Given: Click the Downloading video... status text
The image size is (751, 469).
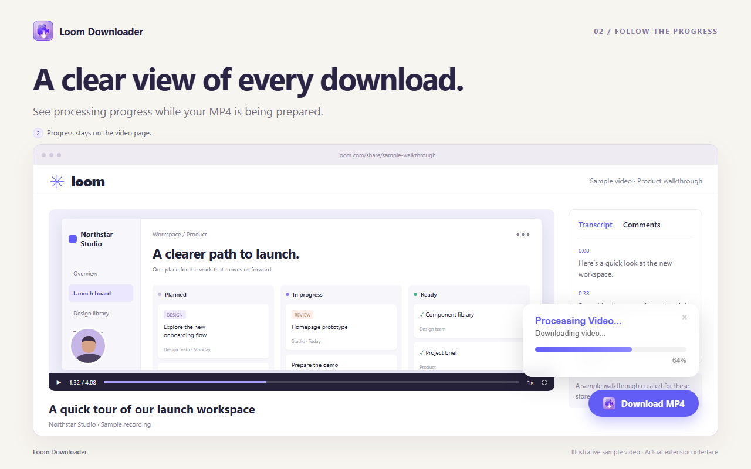Looking at the screenshot, I should (570, 333).
